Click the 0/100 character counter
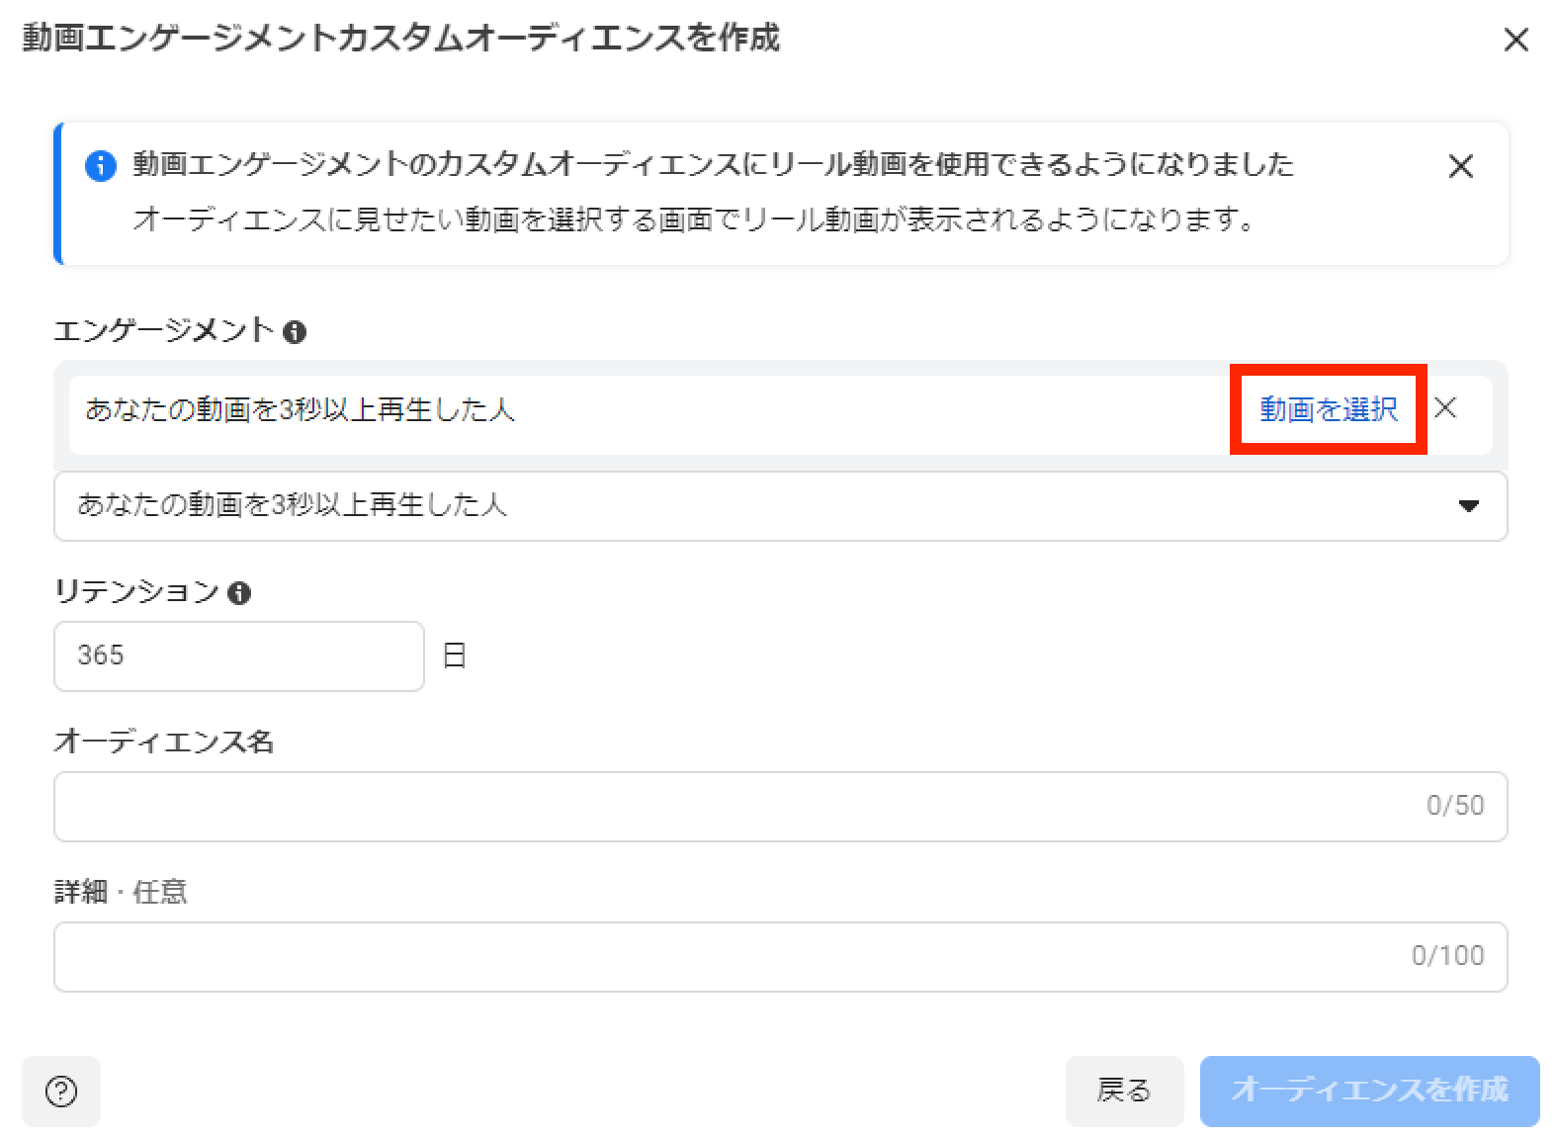The image size is (1558, 1137). (1447, 956)
